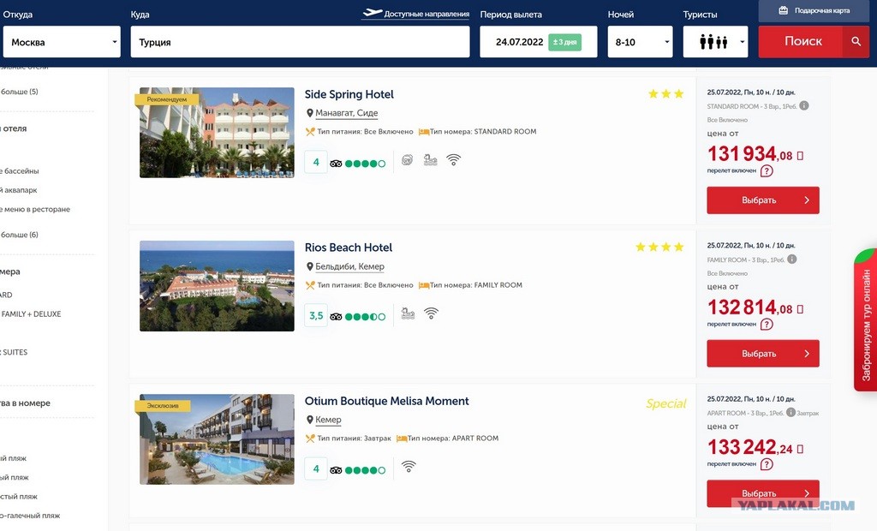Screen dimensions: 877x531
Task: Click the tourists people icon
Action: pos(713,41)
